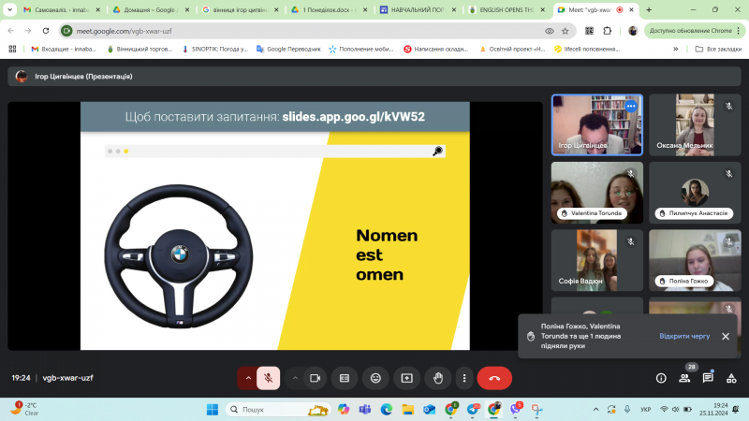Switch the УКР keyboard language
749x421 pixels.
coord(645,410)
